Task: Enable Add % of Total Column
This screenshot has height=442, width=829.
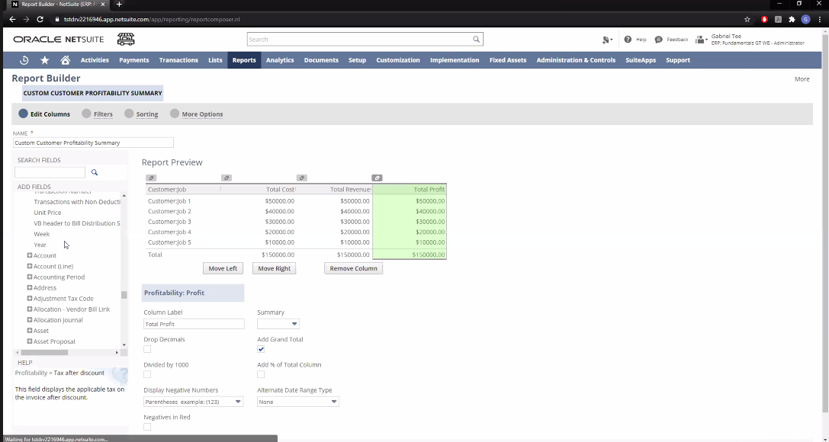Action: (261, 373)
